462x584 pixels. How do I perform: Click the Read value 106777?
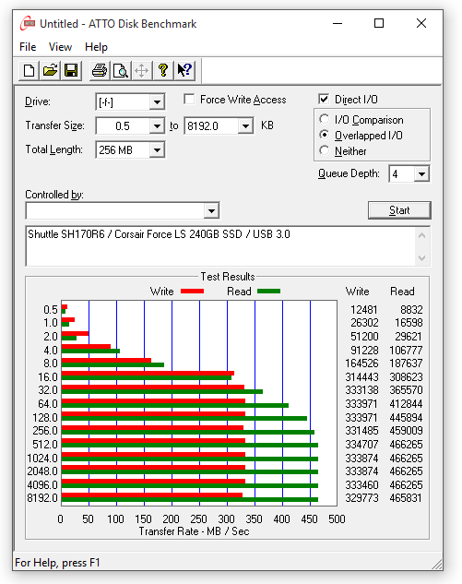tap(406, 350)
